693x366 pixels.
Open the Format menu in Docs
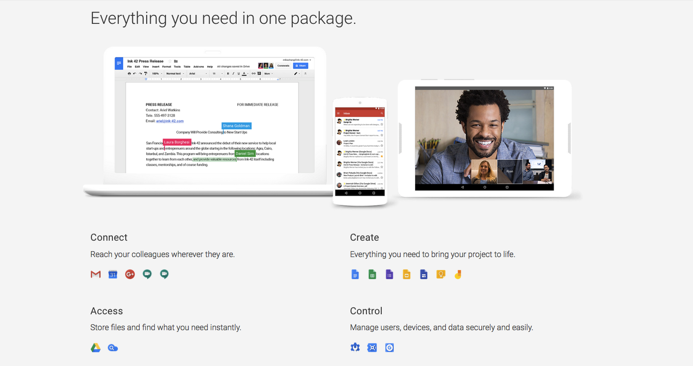click(x=167, y=67)
